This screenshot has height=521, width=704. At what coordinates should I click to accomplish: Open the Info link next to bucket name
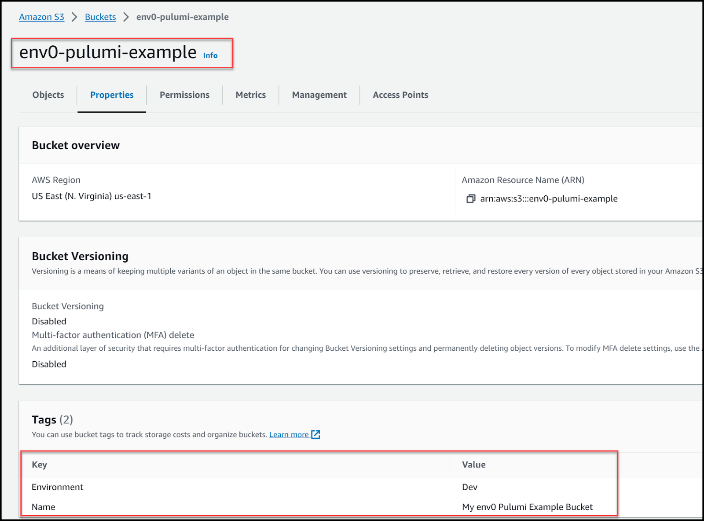point(210,55)
